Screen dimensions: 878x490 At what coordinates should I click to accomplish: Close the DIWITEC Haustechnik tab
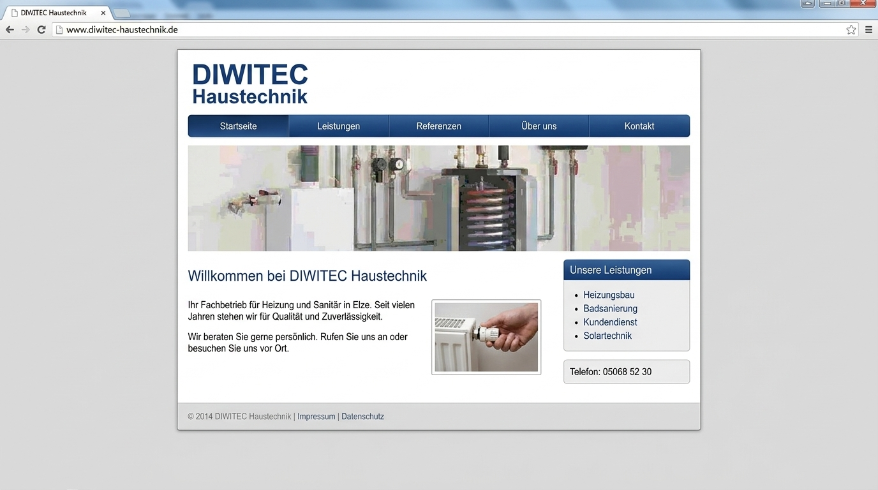tap(103, 13)
